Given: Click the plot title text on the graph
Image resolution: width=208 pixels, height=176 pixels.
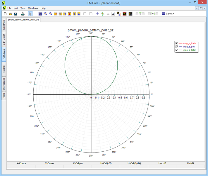Looking at the screenshot, I should (91, 30).
